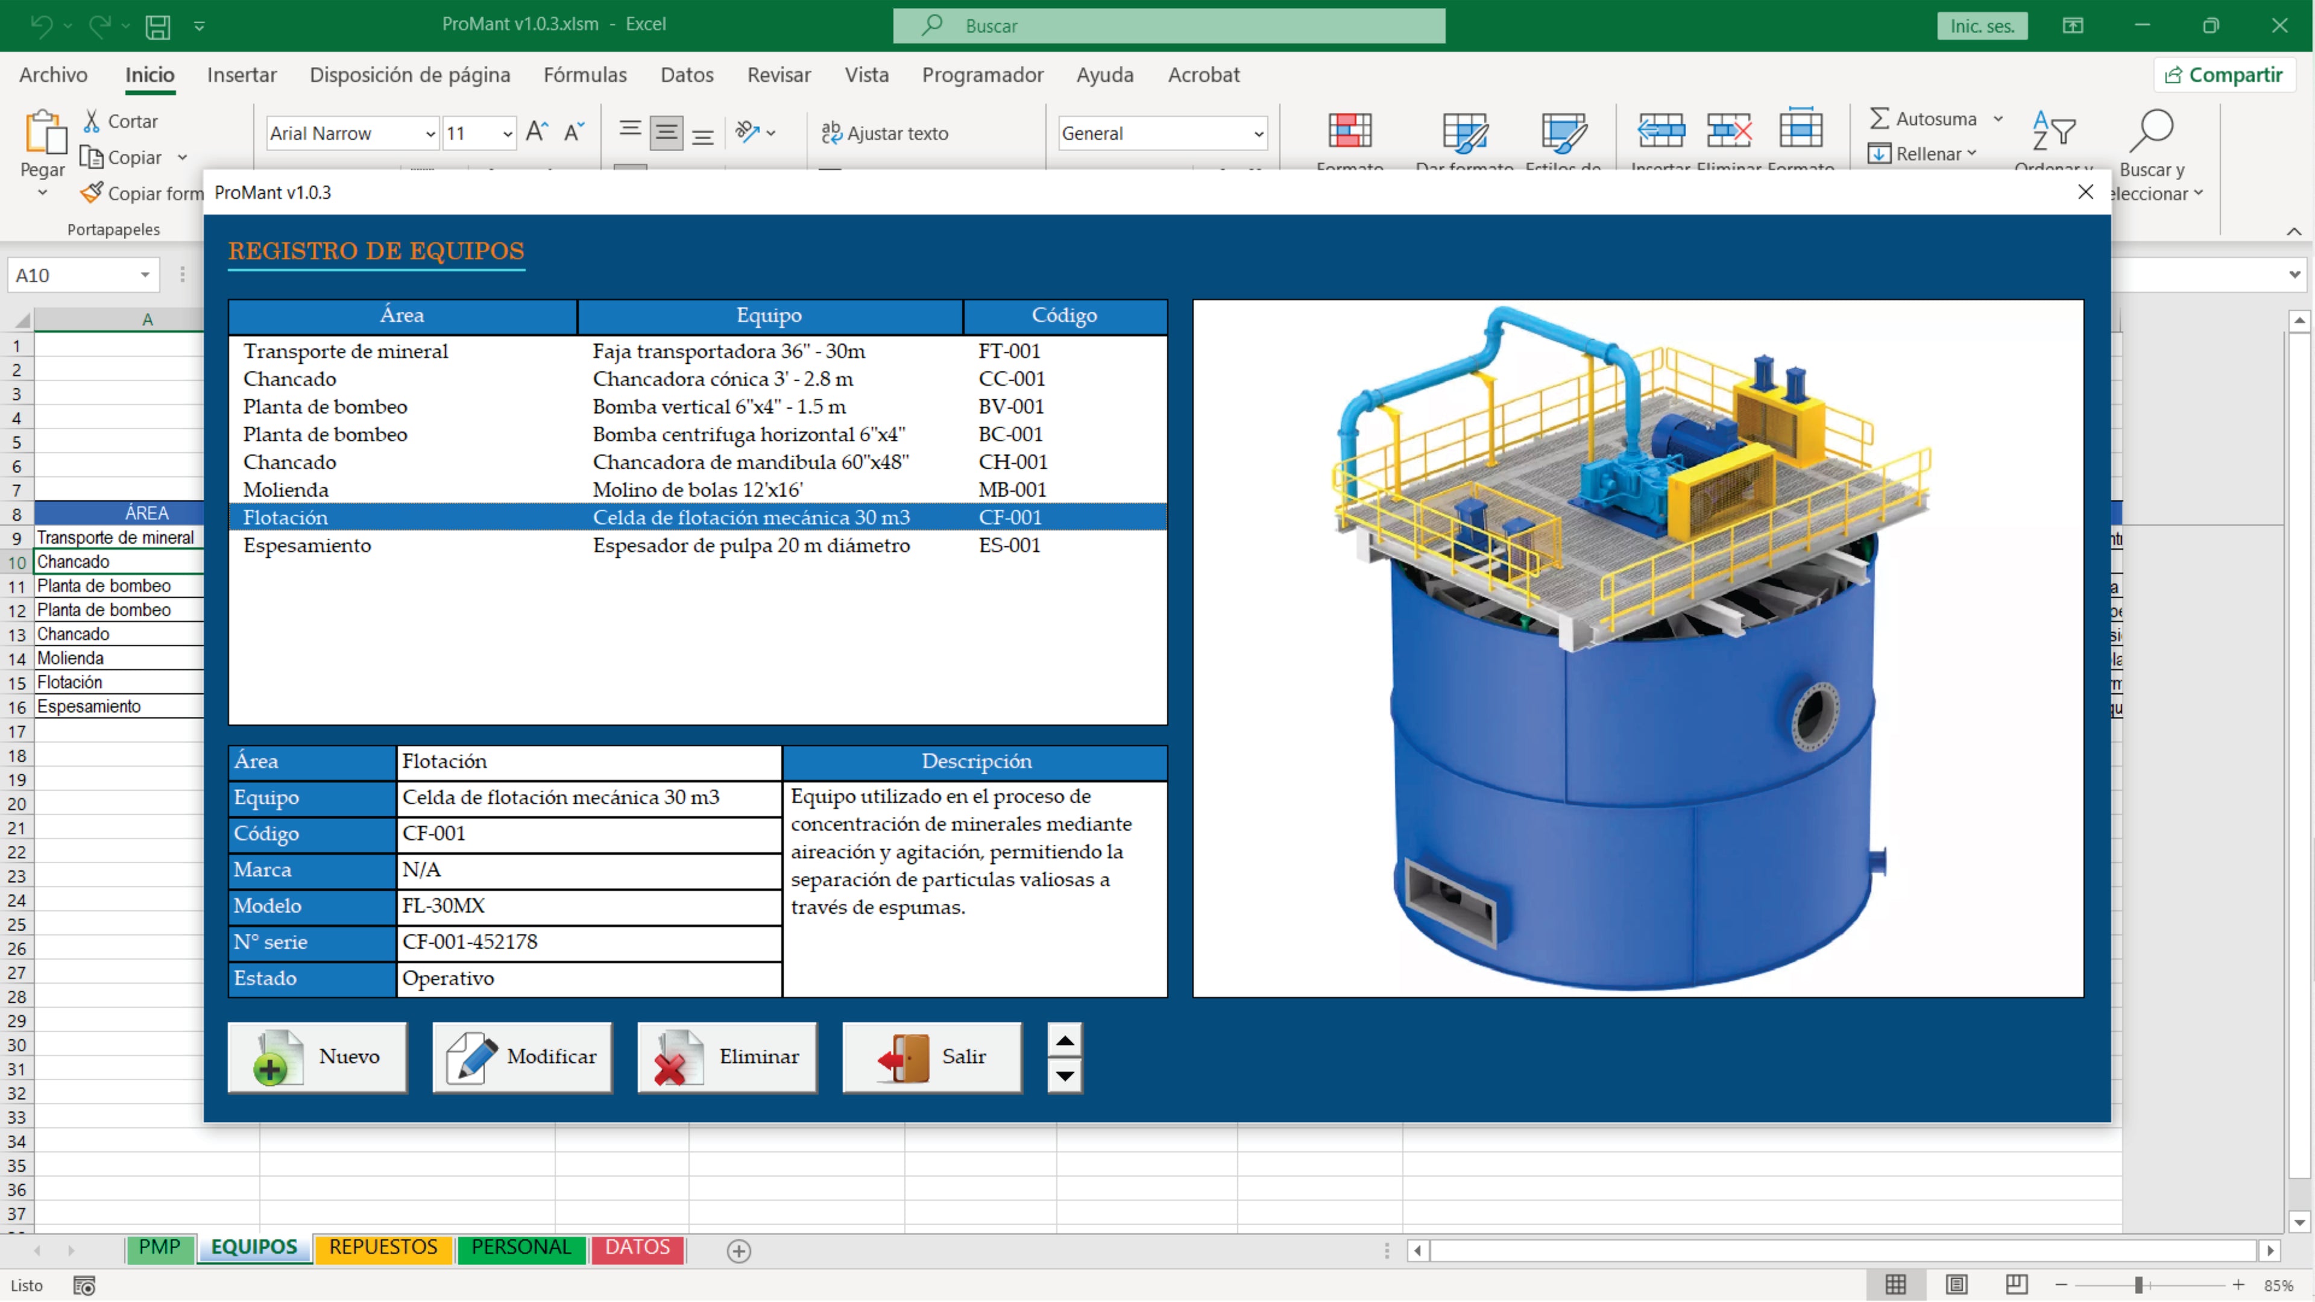This screenshot has height=1302, width=2315.
Task: Click the Estilos de celda icon
Action: point(1564,132)
